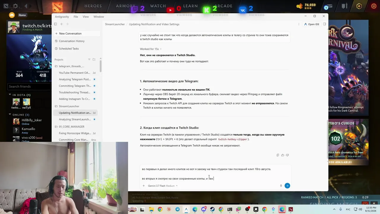380x214 pixels.
Task: Click the Dota 2 power quit icon
Action: [x=374, y=6]
